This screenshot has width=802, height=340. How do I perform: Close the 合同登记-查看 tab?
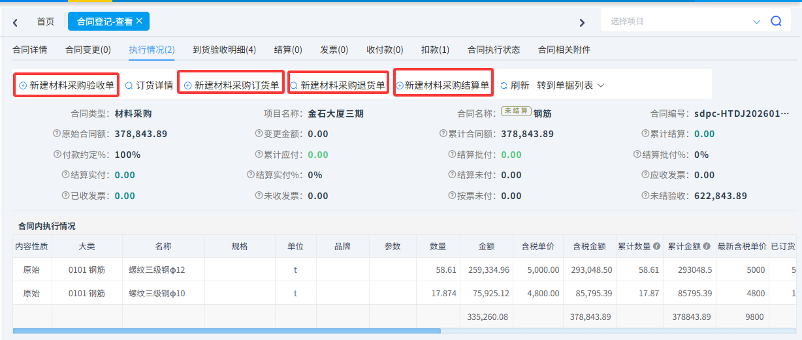click(139, 21)
